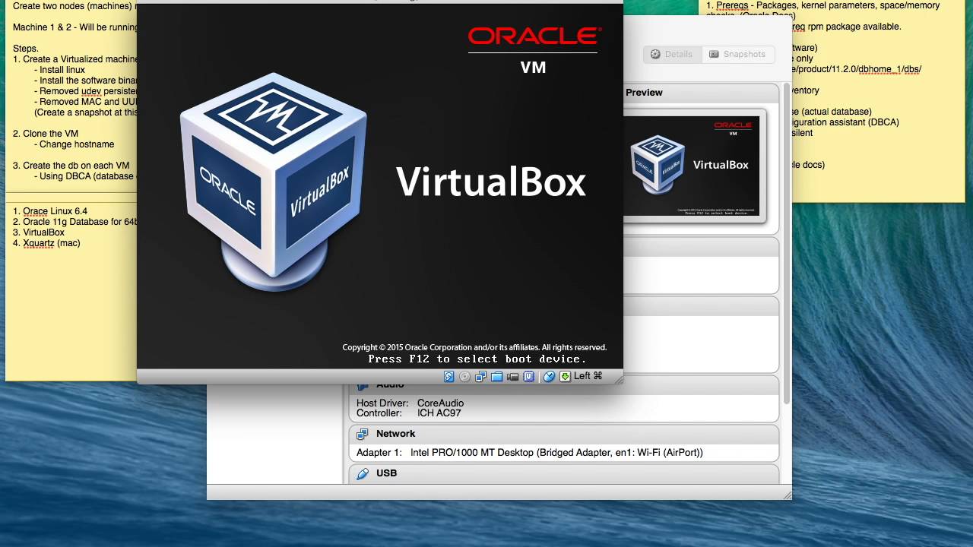
Task: Click '2. Clone the VM' in the note
Action: click(46, 134)
